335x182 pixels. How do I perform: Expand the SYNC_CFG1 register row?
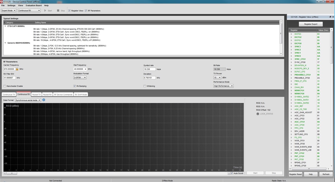click(x=291, y=59)
